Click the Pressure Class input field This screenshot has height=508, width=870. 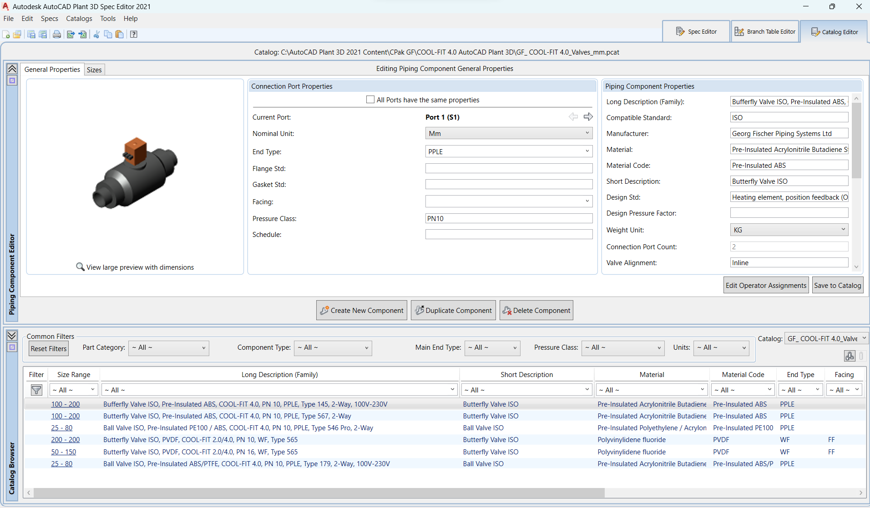[x=508, y=219]
